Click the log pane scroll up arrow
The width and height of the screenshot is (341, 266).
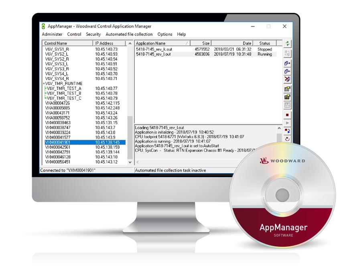click(x=279, y=128)
